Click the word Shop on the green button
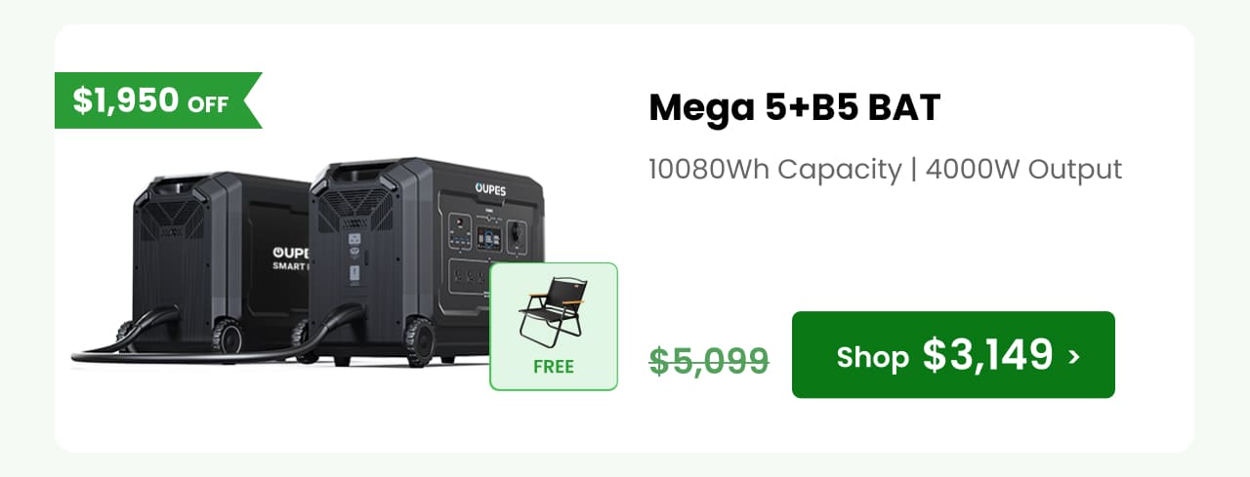The height and width of the screenshot is (477, 1250). click(872, 357)
